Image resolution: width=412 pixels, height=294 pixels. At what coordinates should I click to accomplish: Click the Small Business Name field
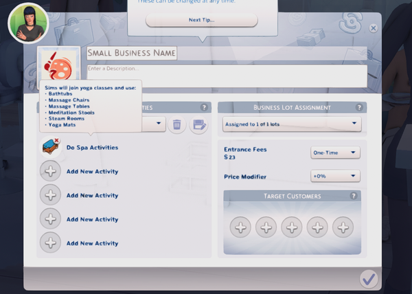(x=132, y=53)
